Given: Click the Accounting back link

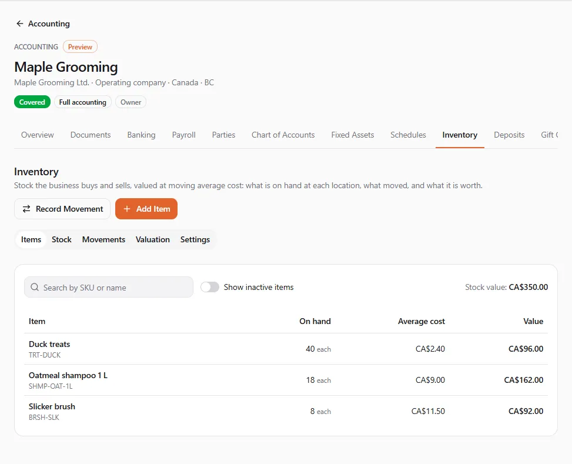Looking at the screenshot, I should [x=43, y=24].
